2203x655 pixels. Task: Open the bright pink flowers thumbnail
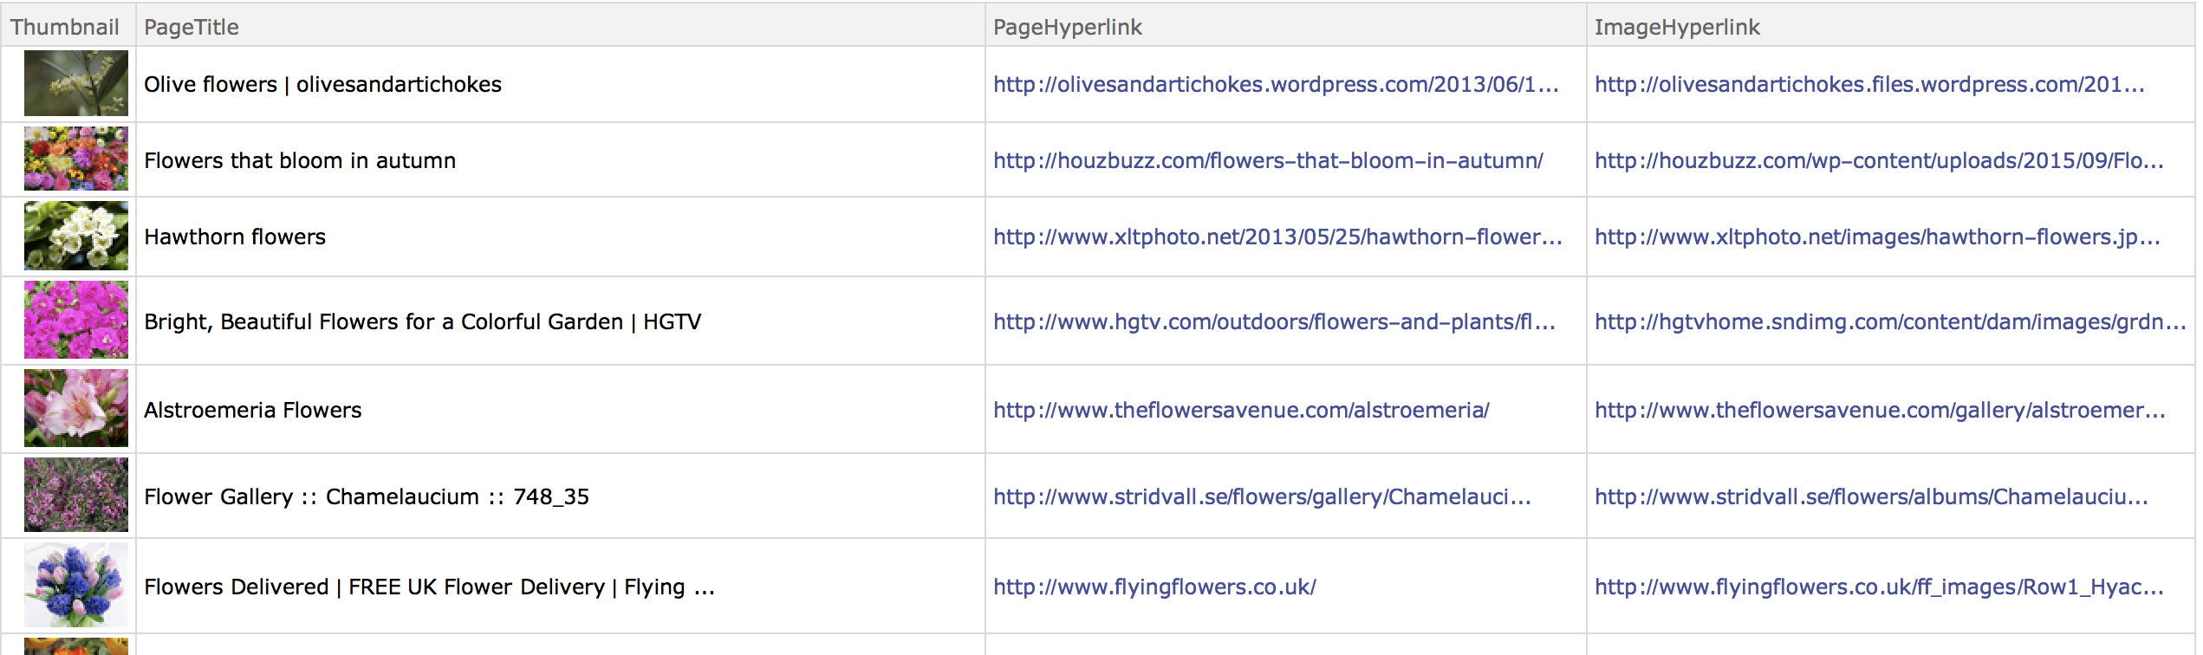(x=76, y=320)
